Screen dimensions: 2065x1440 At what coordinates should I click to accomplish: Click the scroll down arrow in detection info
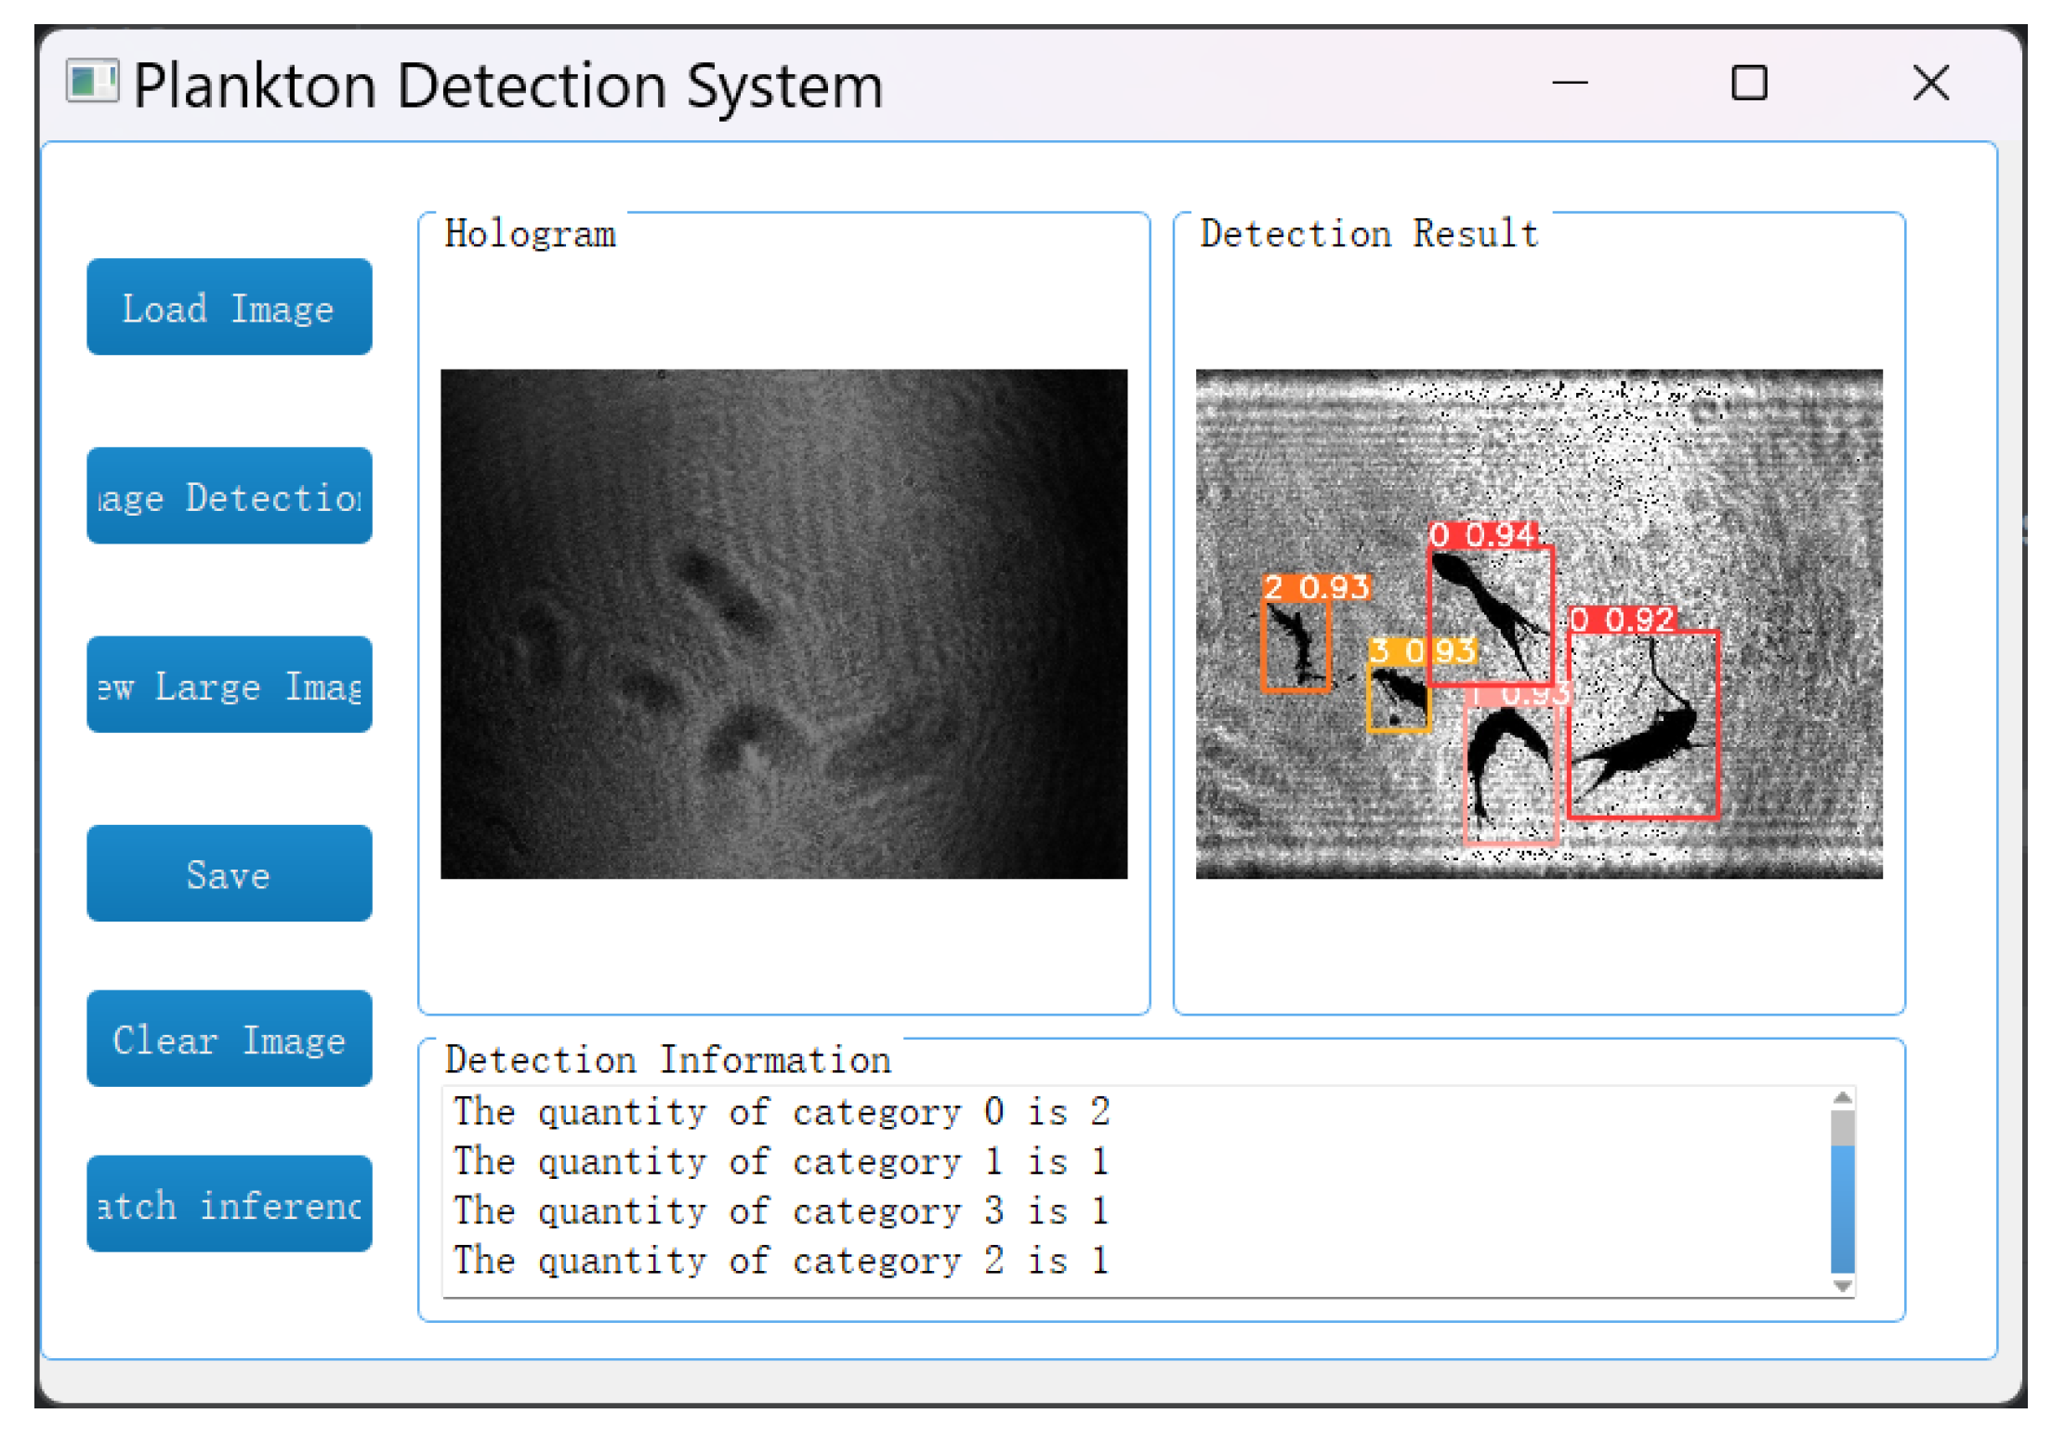pos(1842,1286)
